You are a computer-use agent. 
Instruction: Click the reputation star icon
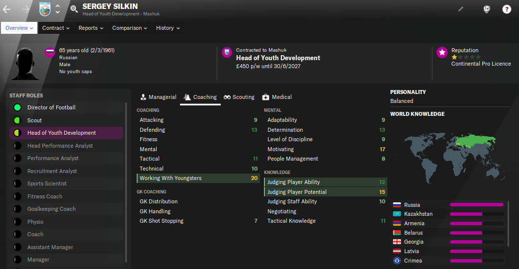(x=442, y=52)
